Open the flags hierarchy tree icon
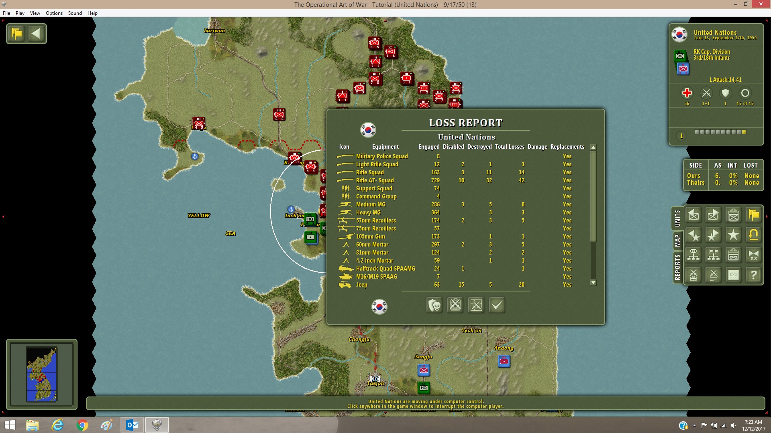 714,255
